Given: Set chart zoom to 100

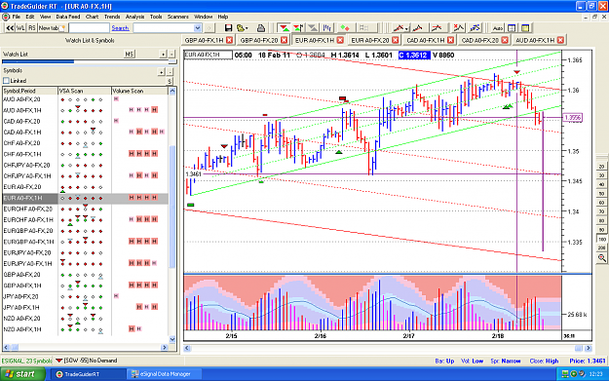Looking at the screenshot, I should point(601,240).
